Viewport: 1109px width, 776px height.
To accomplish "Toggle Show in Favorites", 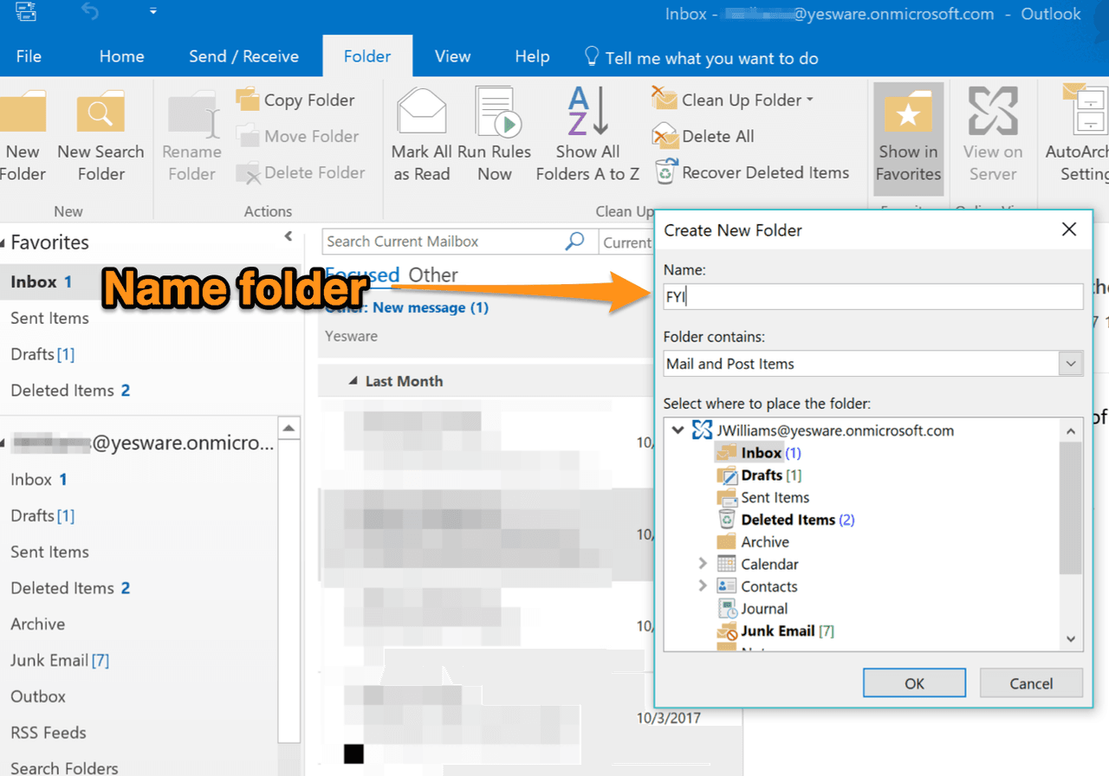I will coord(908,139).
